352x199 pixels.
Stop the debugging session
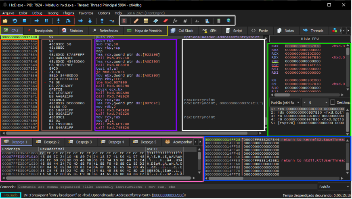click(x=24, y=21)
